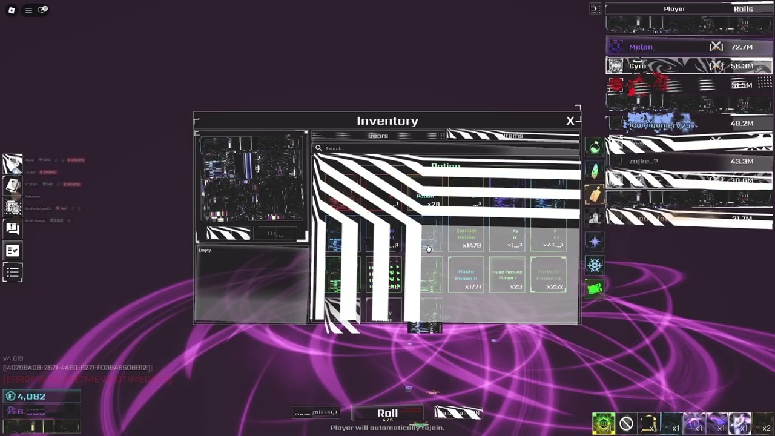The image size is (775, 436).
Task: Click the Search magnifier icon in Inventory
Action: (318, 148)
